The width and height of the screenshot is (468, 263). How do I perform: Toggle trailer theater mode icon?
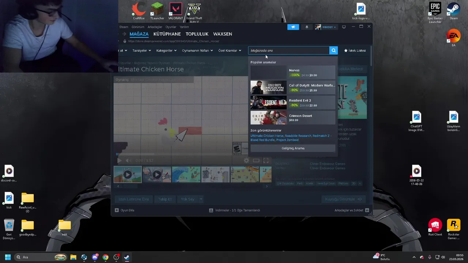click(x=256, y=160)
